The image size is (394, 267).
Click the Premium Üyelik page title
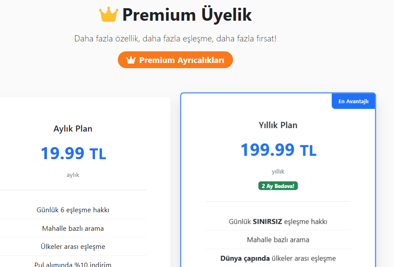(x=187, y=15)
